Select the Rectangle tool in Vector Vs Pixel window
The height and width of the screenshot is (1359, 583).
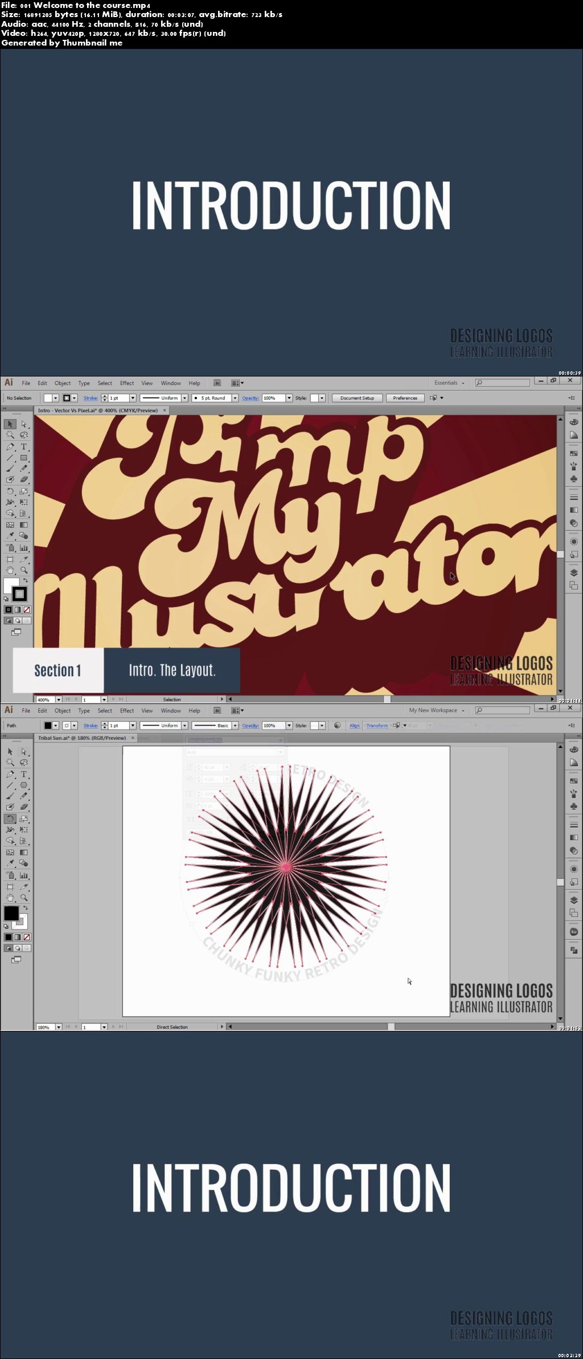point(24,458)
